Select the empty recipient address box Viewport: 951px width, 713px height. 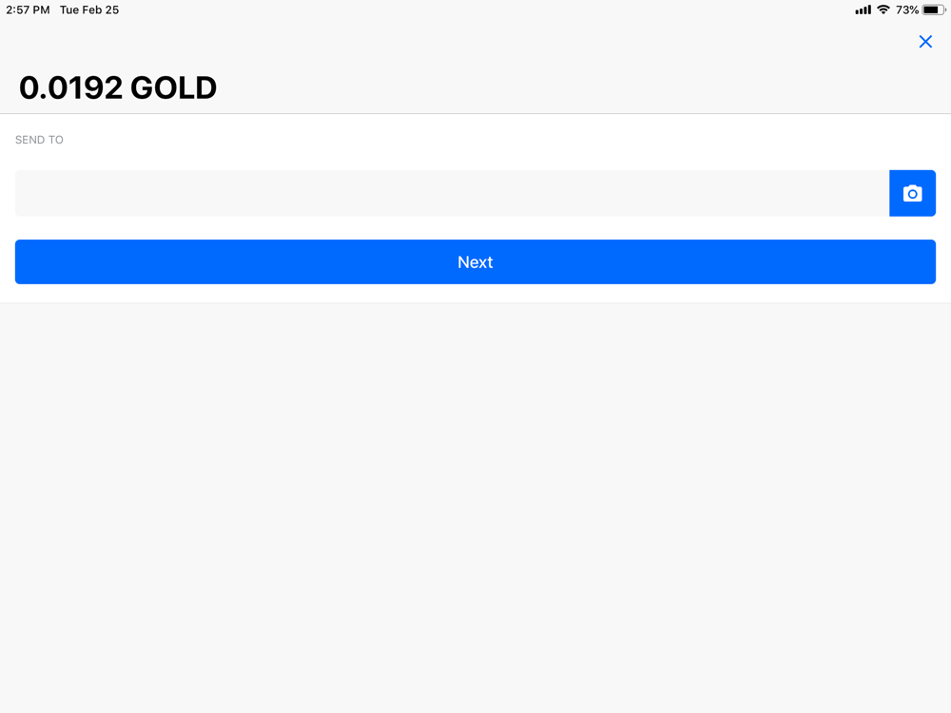pyautogui.click(x=453, y=193)
